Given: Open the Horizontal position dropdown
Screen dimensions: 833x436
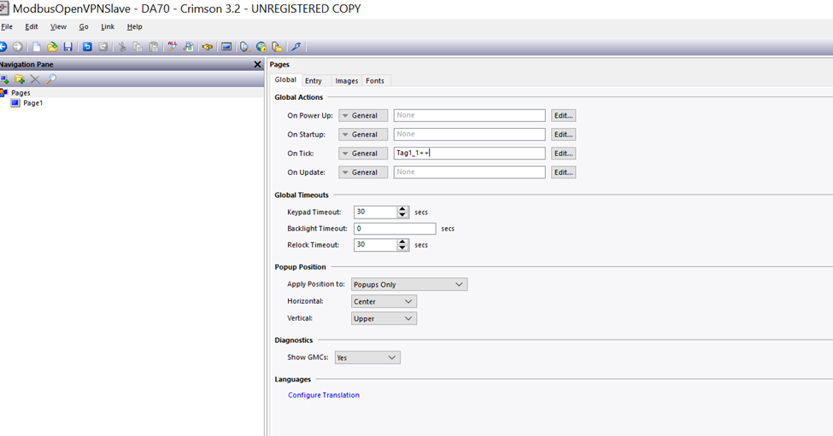Looking at the screenshot, I should tap(384, 301).
